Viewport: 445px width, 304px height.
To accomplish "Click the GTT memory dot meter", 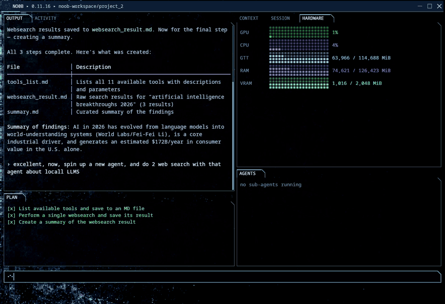I will click(299, 58).
